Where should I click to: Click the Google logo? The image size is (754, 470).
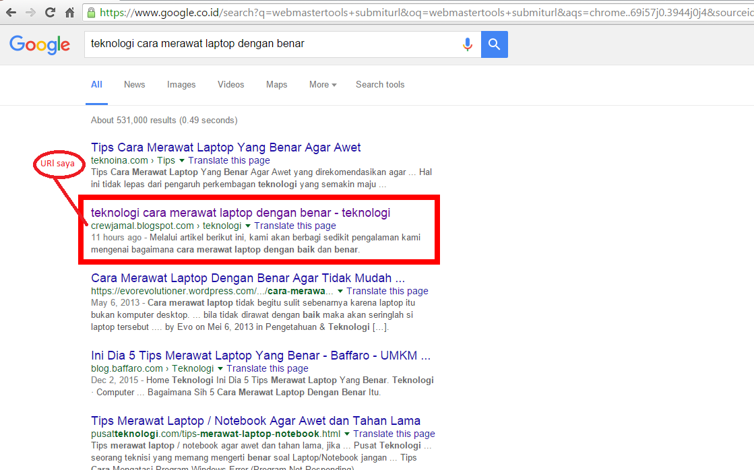(40, 44)
